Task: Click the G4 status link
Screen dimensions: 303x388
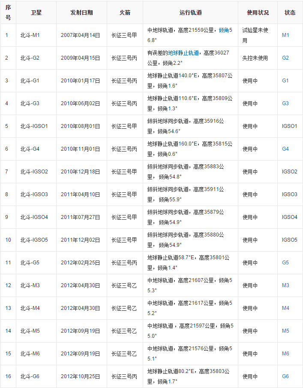Action: pos(285,149)
